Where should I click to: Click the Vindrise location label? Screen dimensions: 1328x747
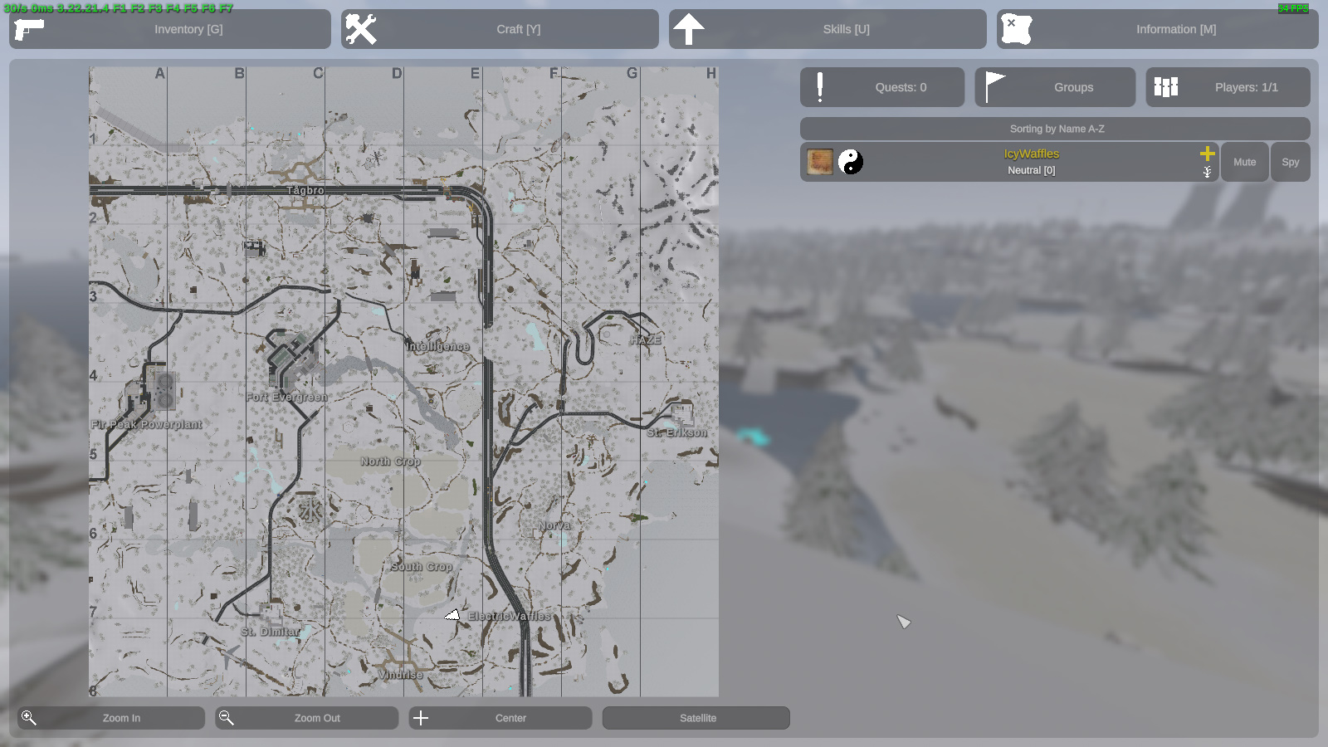click(x=401, y=675)
